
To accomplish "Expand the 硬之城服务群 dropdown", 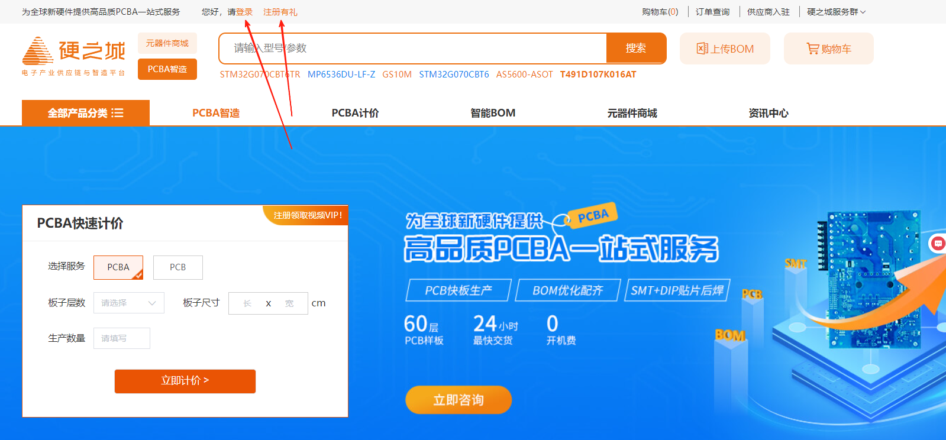I will tap(837, 12).
